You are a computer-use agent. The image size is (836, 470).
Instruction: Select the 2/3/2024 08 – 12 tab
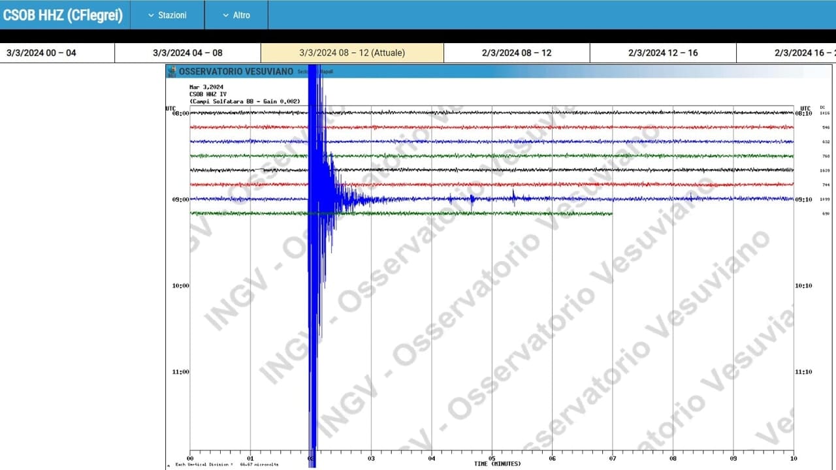pos(517,53)
